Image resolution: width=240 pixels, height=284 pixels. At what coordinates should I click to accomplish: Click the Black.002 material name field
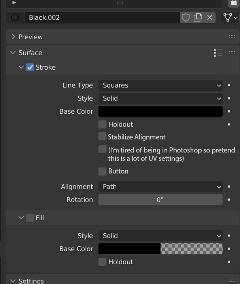click(102, 17)
